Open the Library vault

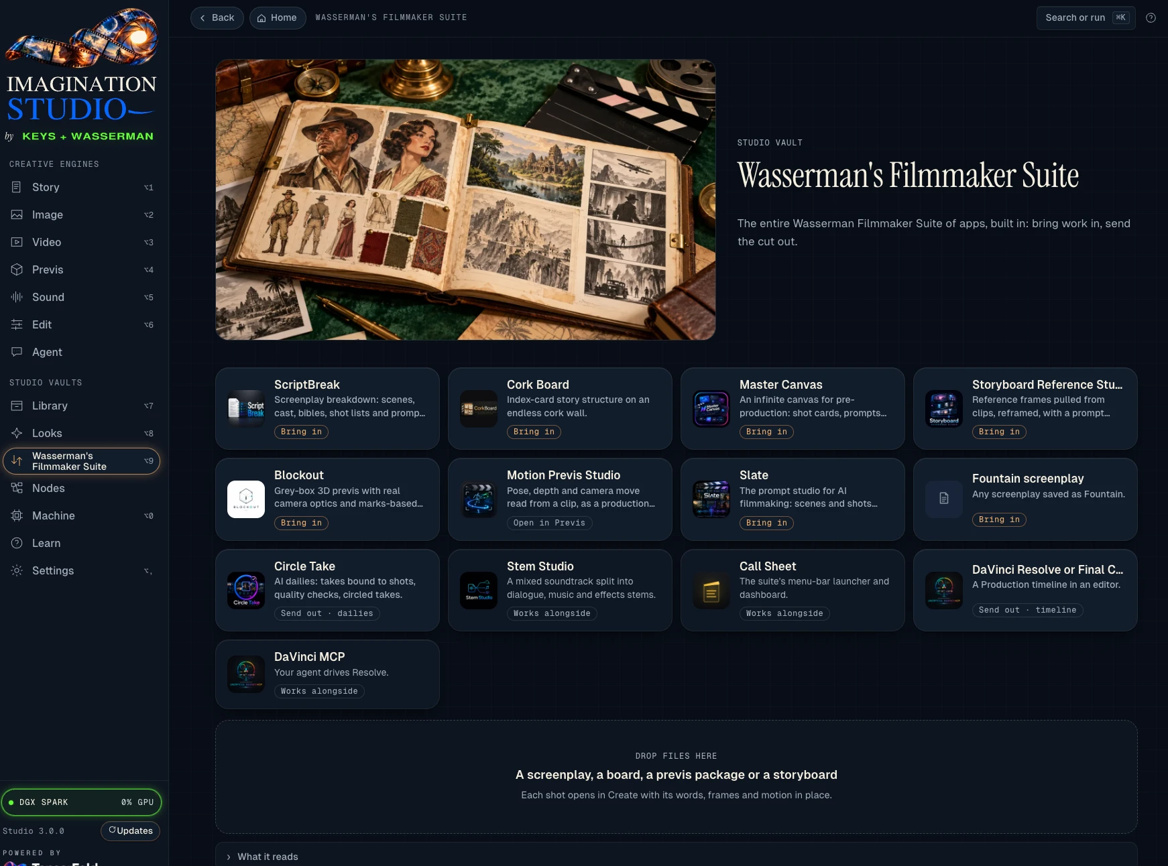[x=81, y=406]
